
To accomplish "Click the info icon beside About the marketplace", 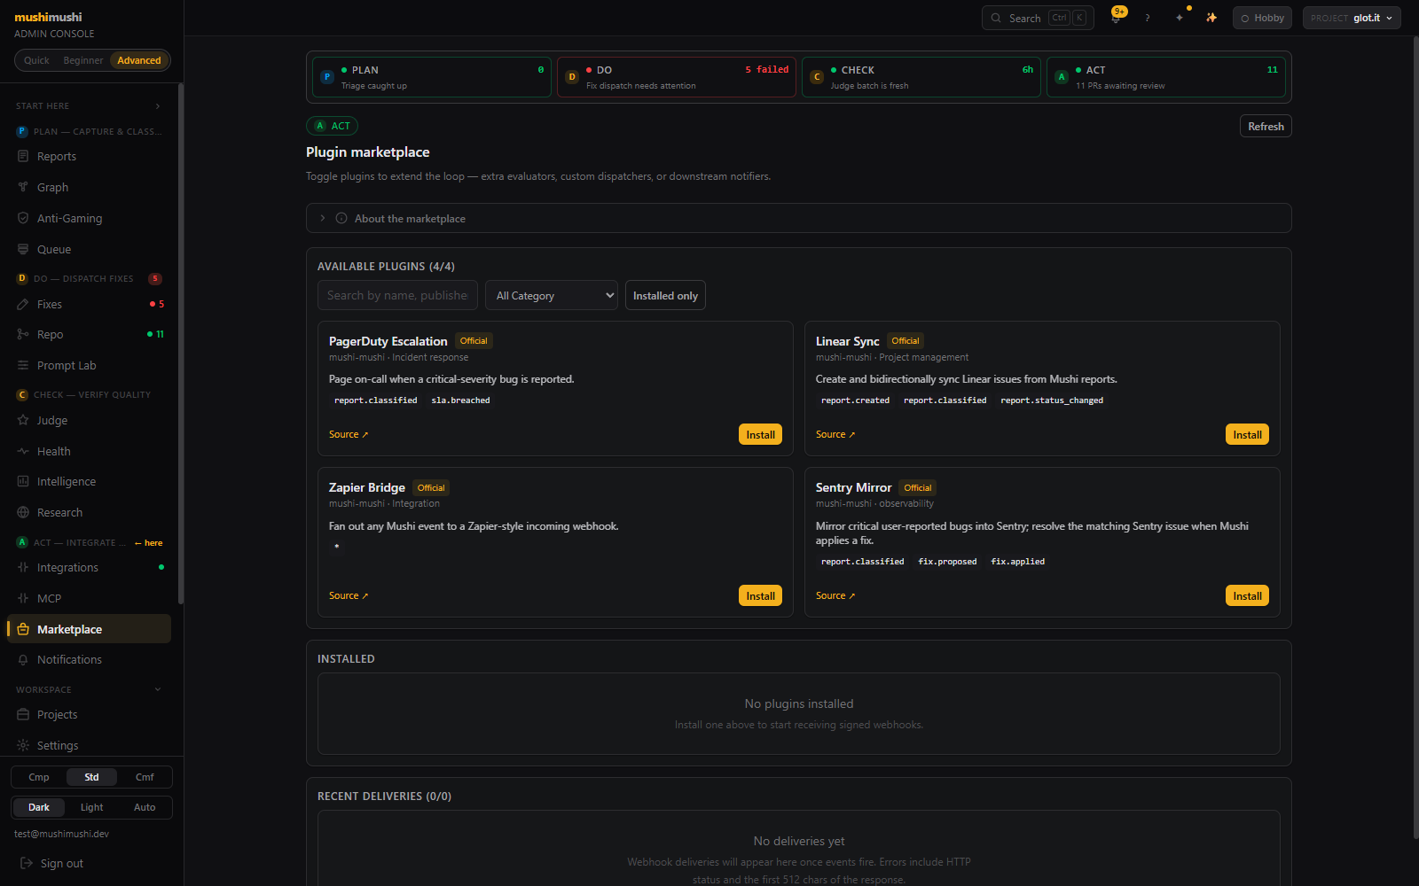I will (341, 218).
